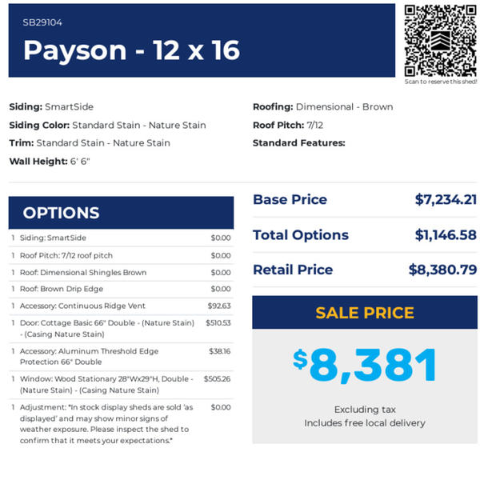This screenshot has width=496, height=480.
Task: Click the $8,381 sale price figure
Action: [365, 365]
